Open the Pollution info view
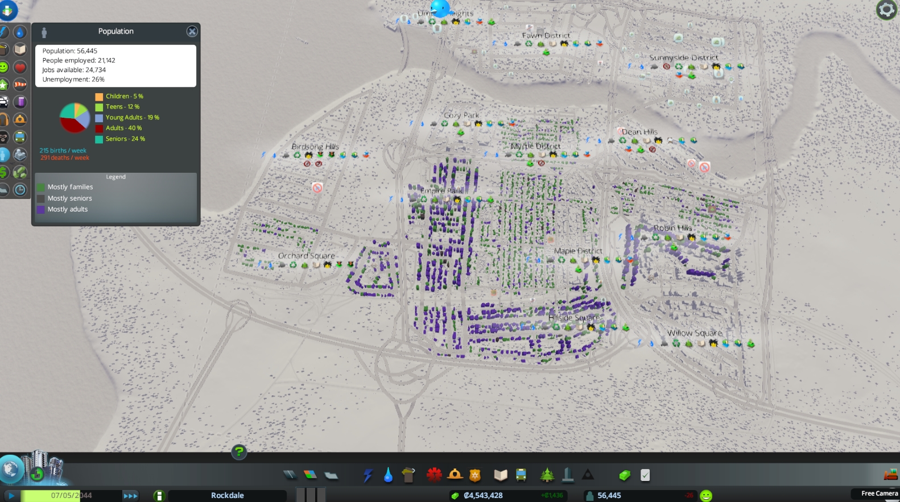900x502 pixels. [20, 102]
